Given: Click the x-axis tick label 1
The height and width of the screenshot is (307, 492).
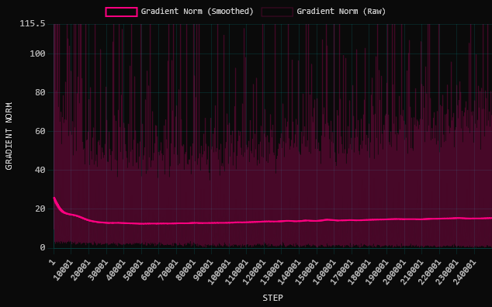Looking at the screenshot, I should point(53,262).
